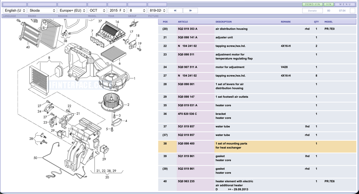Open the Region dropdown showing Europe+ (EU)

(72, 11)
